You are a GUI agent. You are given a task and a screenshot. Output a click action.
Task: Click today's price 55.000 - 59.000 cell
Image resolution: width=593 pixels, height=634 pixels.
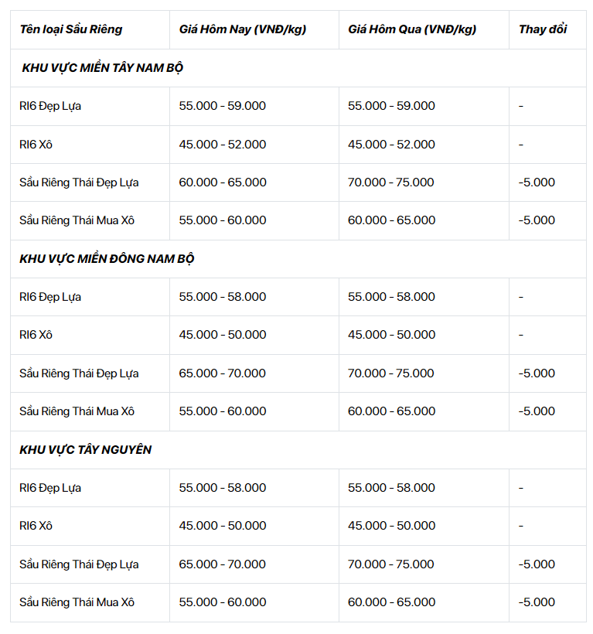pyautogui.click(x=223, y=106)
